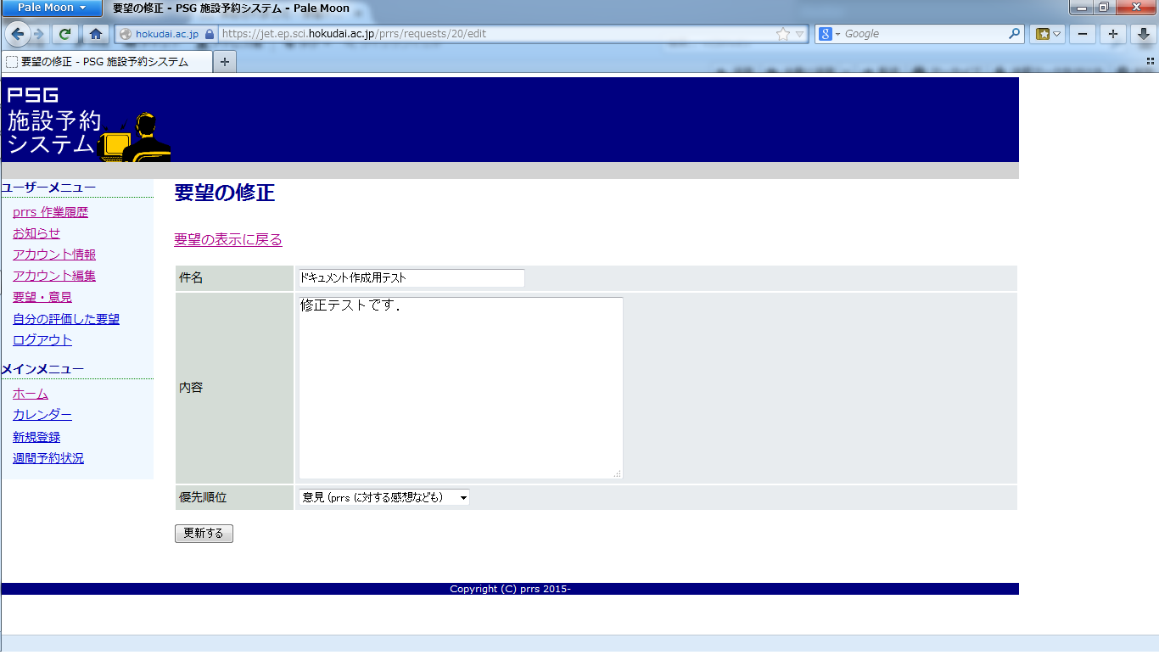Click the メインメニュー sidebar heading
This screenshot has width=1159, height=655.
[42, 369]
